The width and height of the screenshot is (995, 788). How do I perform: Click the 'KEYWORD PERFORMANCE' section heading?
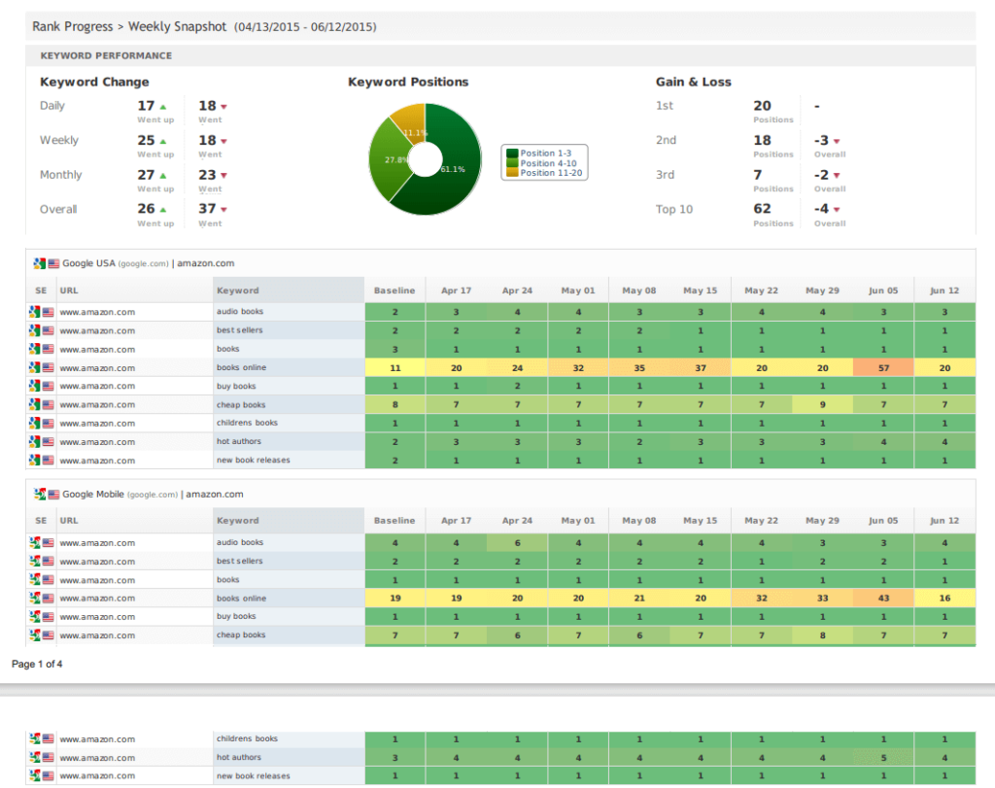[x=106, y=55]
